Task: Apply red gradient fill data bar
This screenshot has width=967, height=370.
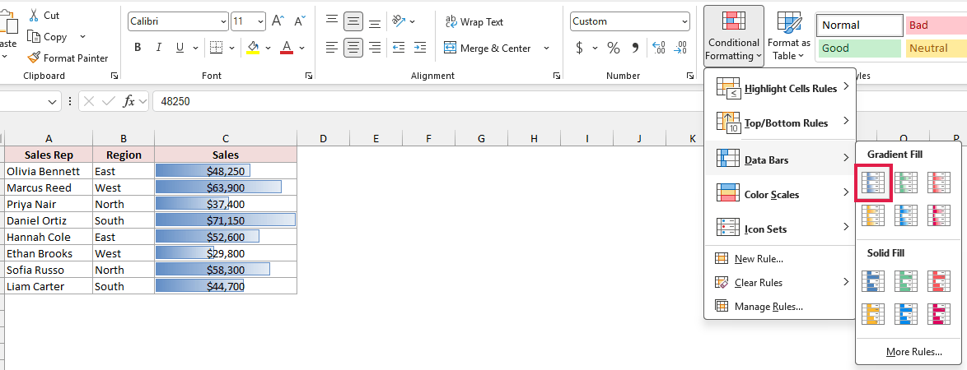Action: 939,183
